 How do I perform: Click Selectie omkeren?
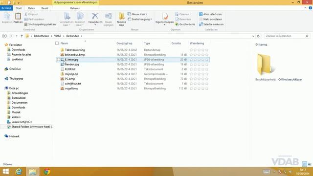[x=211, y=24]
